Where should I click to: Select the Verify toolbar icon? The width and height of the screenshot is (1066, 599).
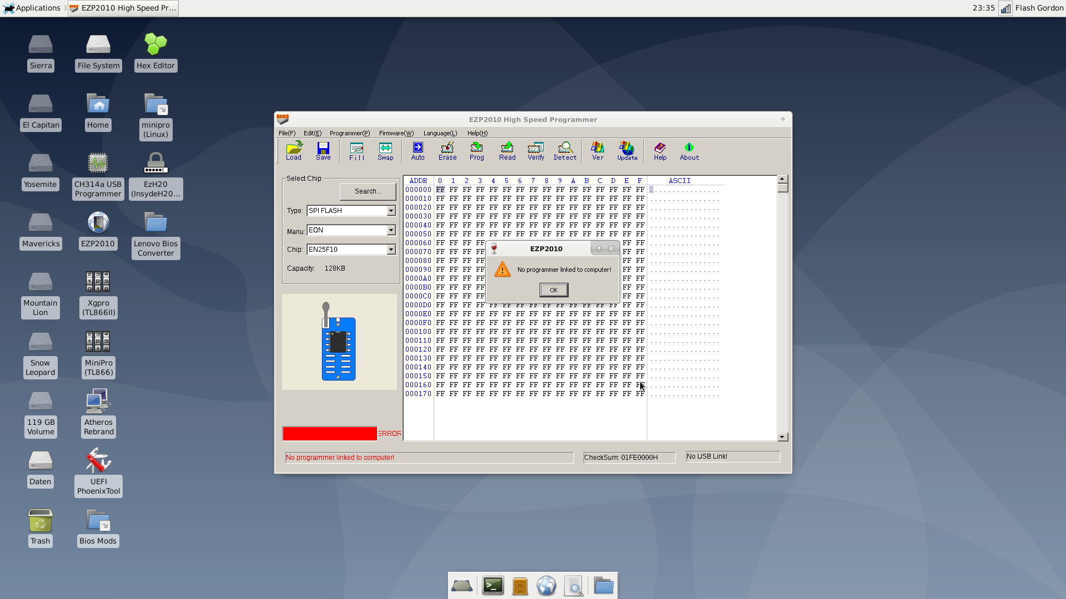[x=536, y=150]
